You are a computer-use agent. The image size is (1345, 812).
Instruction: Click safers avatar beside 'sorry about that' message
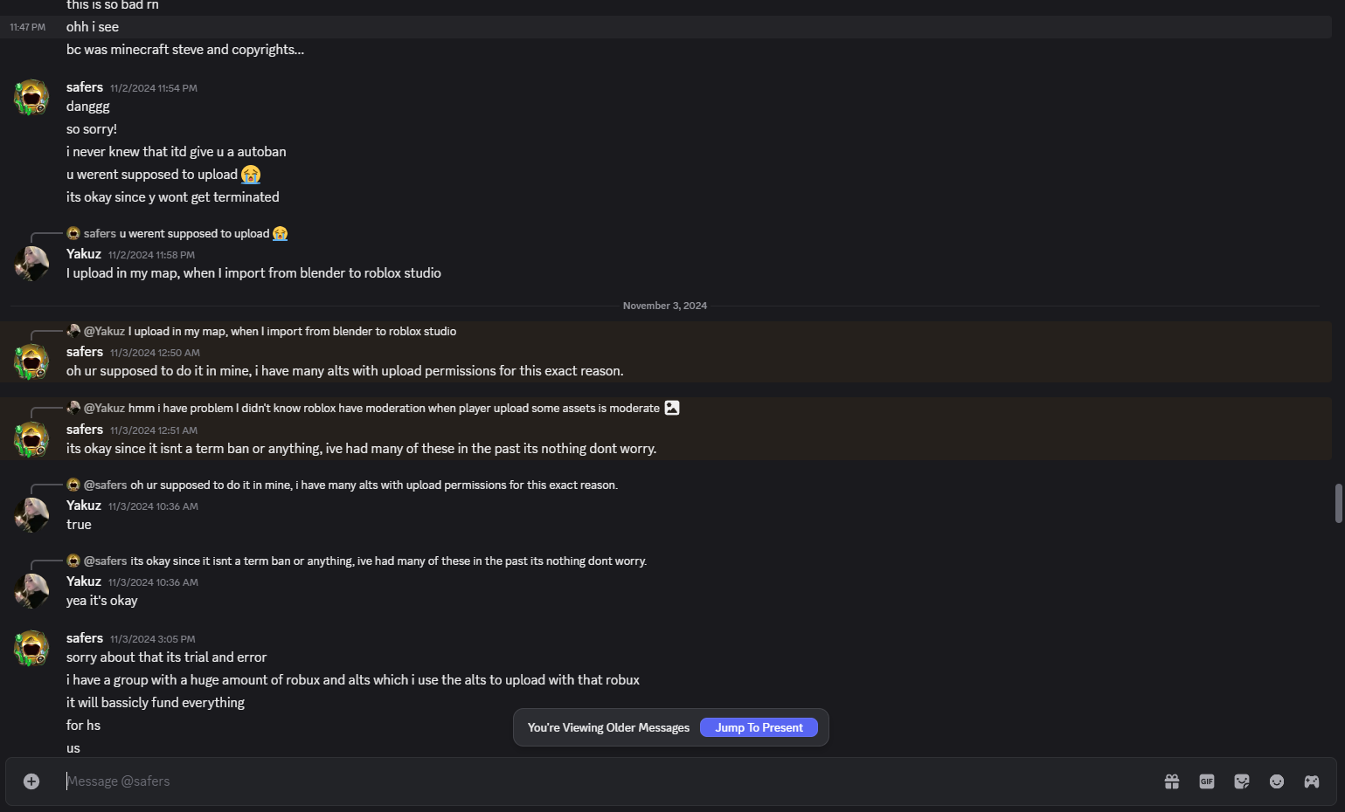[x=31, y=648]
